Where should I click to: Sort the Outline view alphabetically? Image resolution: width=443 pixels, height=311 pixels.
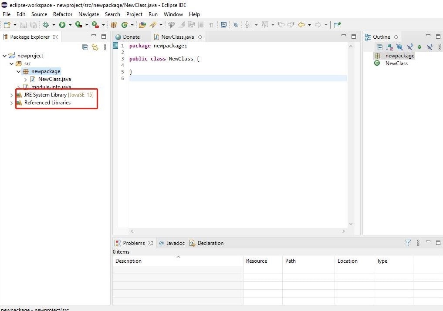pos(389,47)
